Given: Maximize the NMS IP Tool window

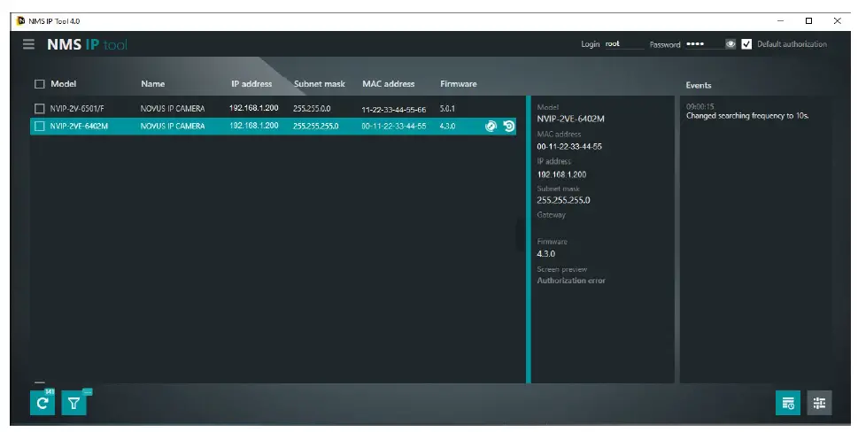Looking at the screenshot, I should pos(808,20).
